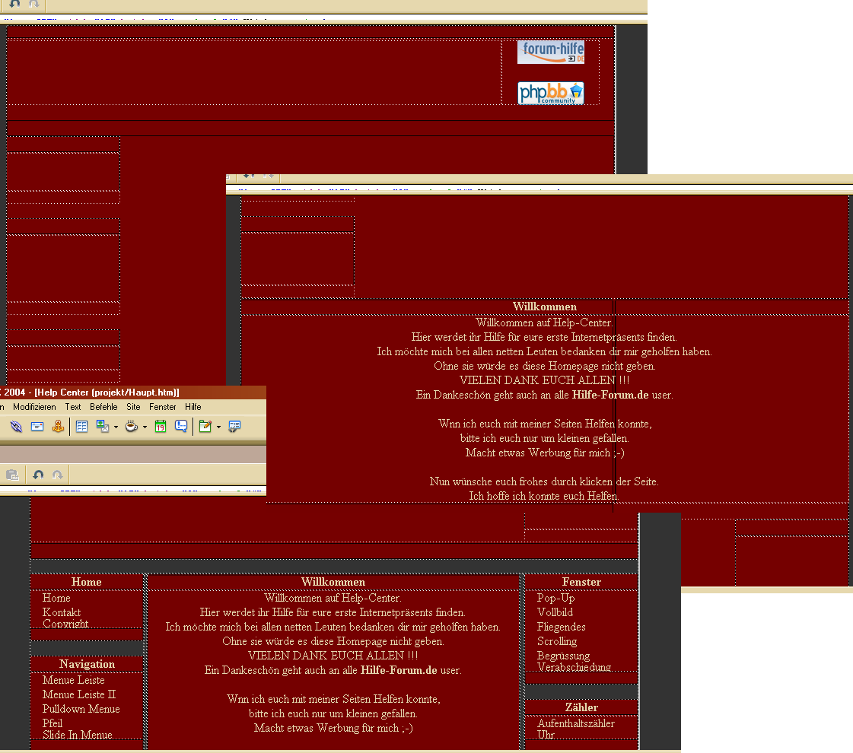853x753 pixels.
Task: Click the active undo arrow beside the paste icon
Action: tap(38, 475)
